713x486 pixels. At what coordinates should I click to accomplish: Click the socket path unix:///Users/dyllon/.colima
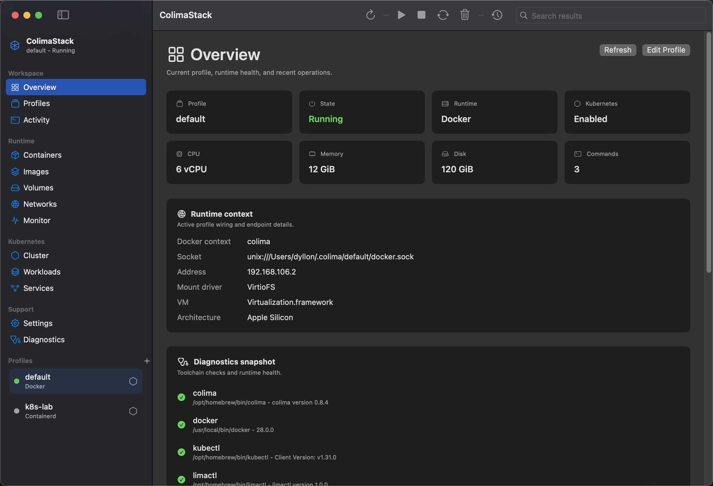(330, 257)
